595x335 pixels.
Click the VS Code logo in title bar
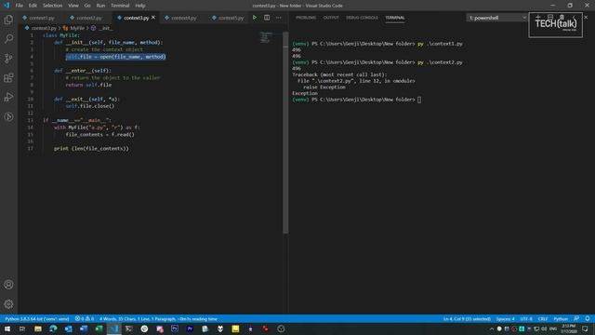click(x=7, y=6)
